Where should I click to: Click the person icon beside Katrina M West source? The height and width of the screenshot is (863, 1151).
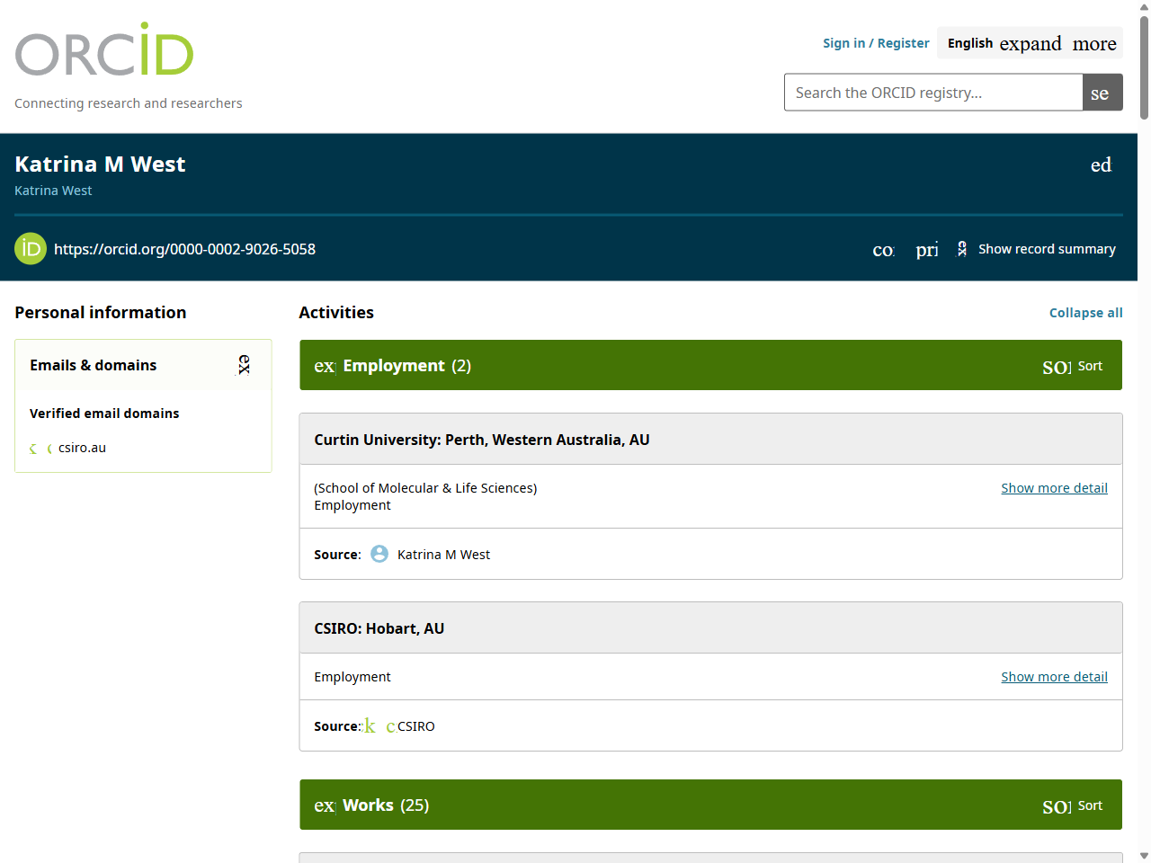point(379,554)
